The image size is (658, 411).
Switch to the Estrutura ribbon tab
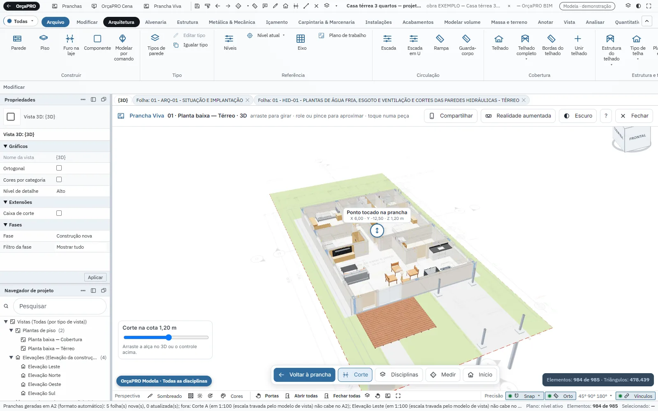click(x=188, y=22)
